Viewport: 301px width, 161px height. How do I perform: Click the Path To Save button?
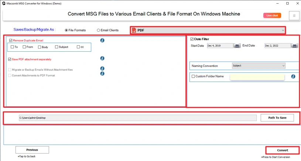point(277,118)
